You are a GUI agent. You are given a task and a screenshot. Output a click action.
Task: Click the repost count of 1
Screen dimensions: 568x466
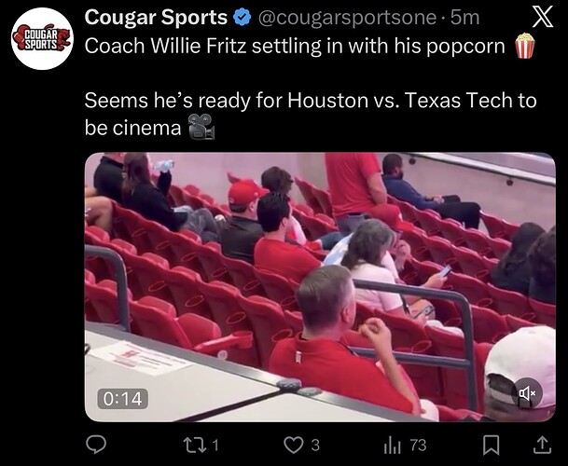coord(215,445)
